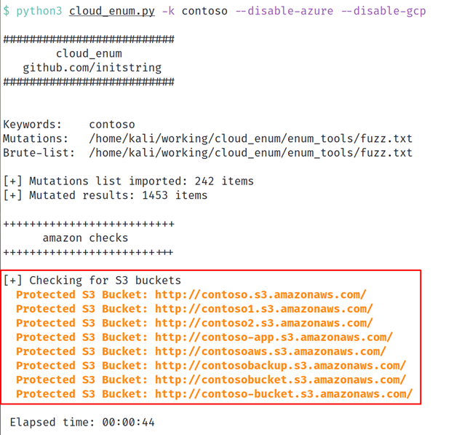
Task: Click the 'amazon checks' section header
Action: pyautogui.click(x=85, y=238)
